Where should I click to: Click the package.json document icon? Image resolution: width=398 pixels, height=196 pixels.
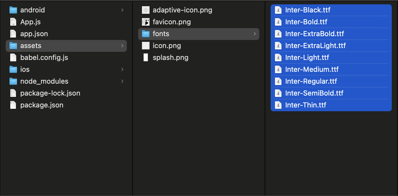point(12,105)
